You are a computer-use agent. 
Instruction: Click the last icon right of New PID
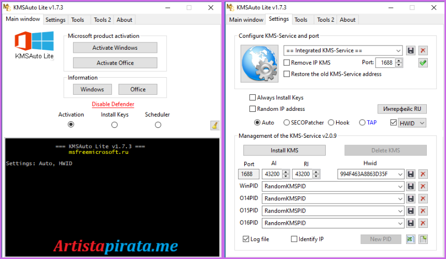[x=423, y=239]
